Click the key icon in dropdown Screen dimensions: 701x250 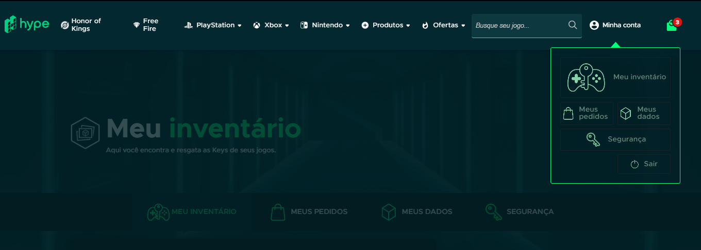click(593, 139)
